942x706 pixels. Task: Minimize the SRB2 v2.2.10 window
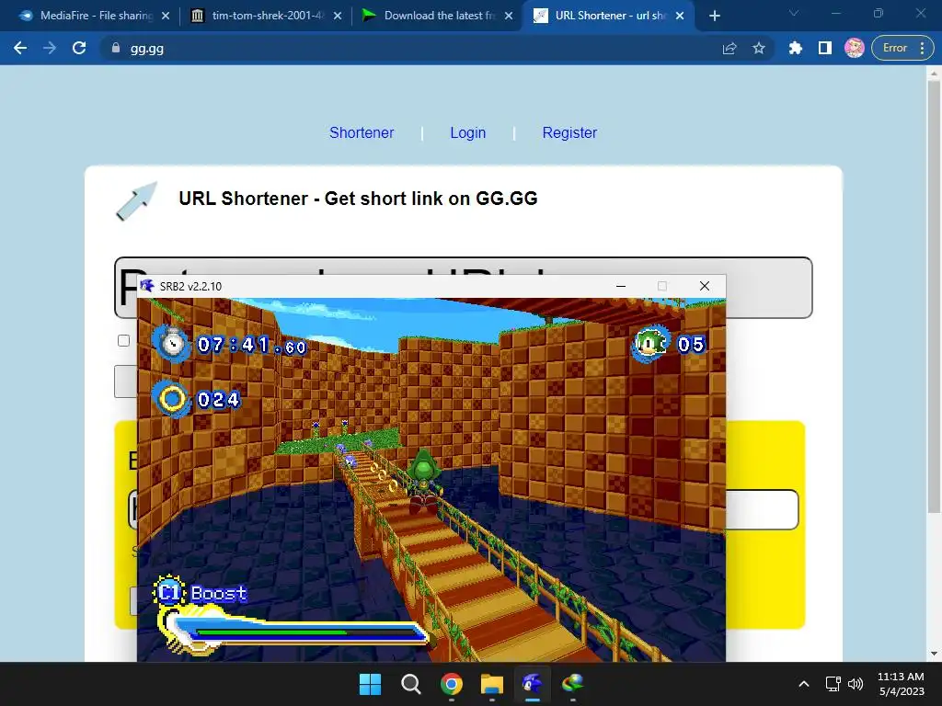(621, 287)
